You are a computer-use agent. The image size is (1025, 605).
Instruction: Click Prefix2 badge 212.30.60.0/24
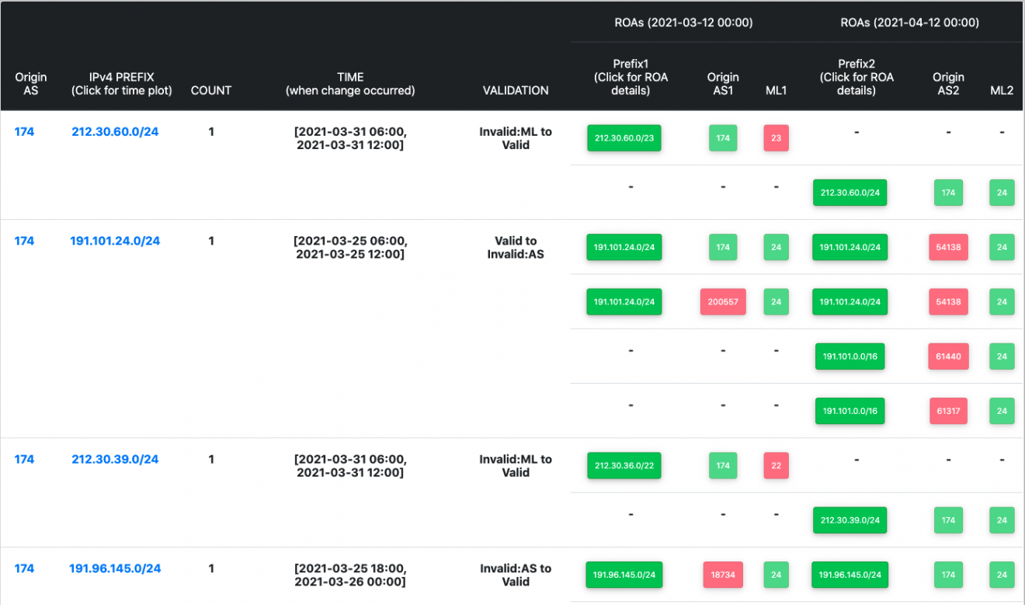(850, 193)
